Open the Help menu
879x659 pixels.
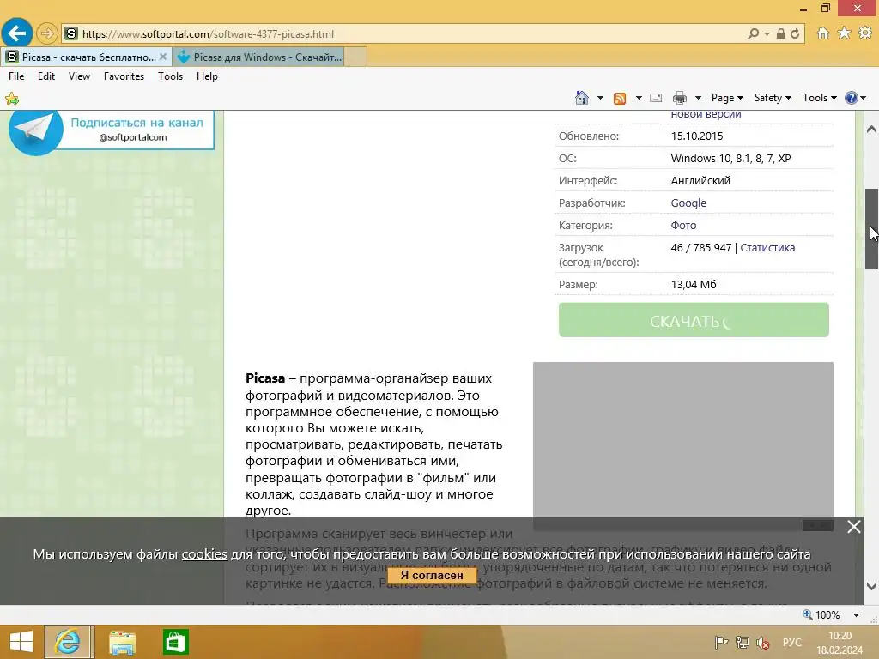(x=207, y=76)
